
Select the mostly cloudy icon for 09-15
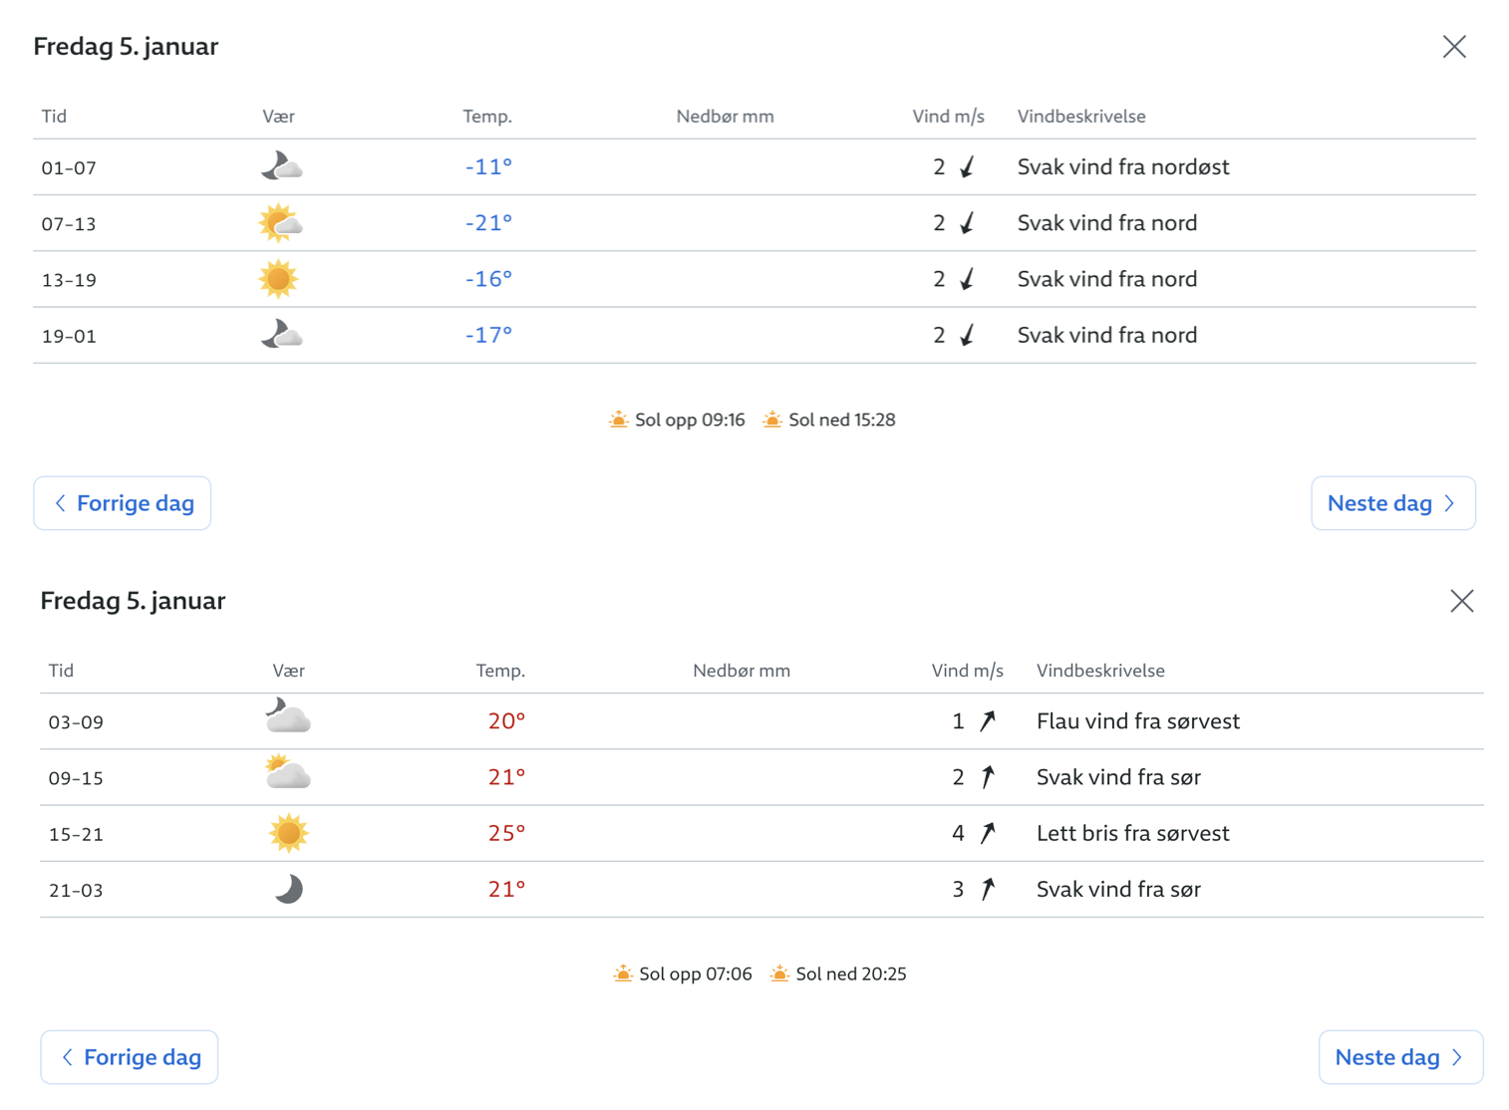pyautogui.click(x=288, y=773)
